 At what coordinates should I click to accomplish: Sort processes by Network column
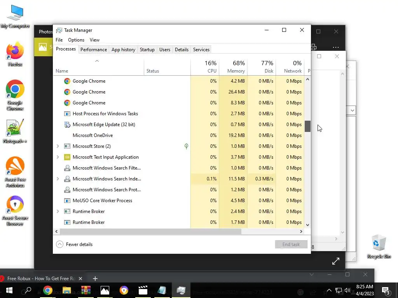click(290, 67)
